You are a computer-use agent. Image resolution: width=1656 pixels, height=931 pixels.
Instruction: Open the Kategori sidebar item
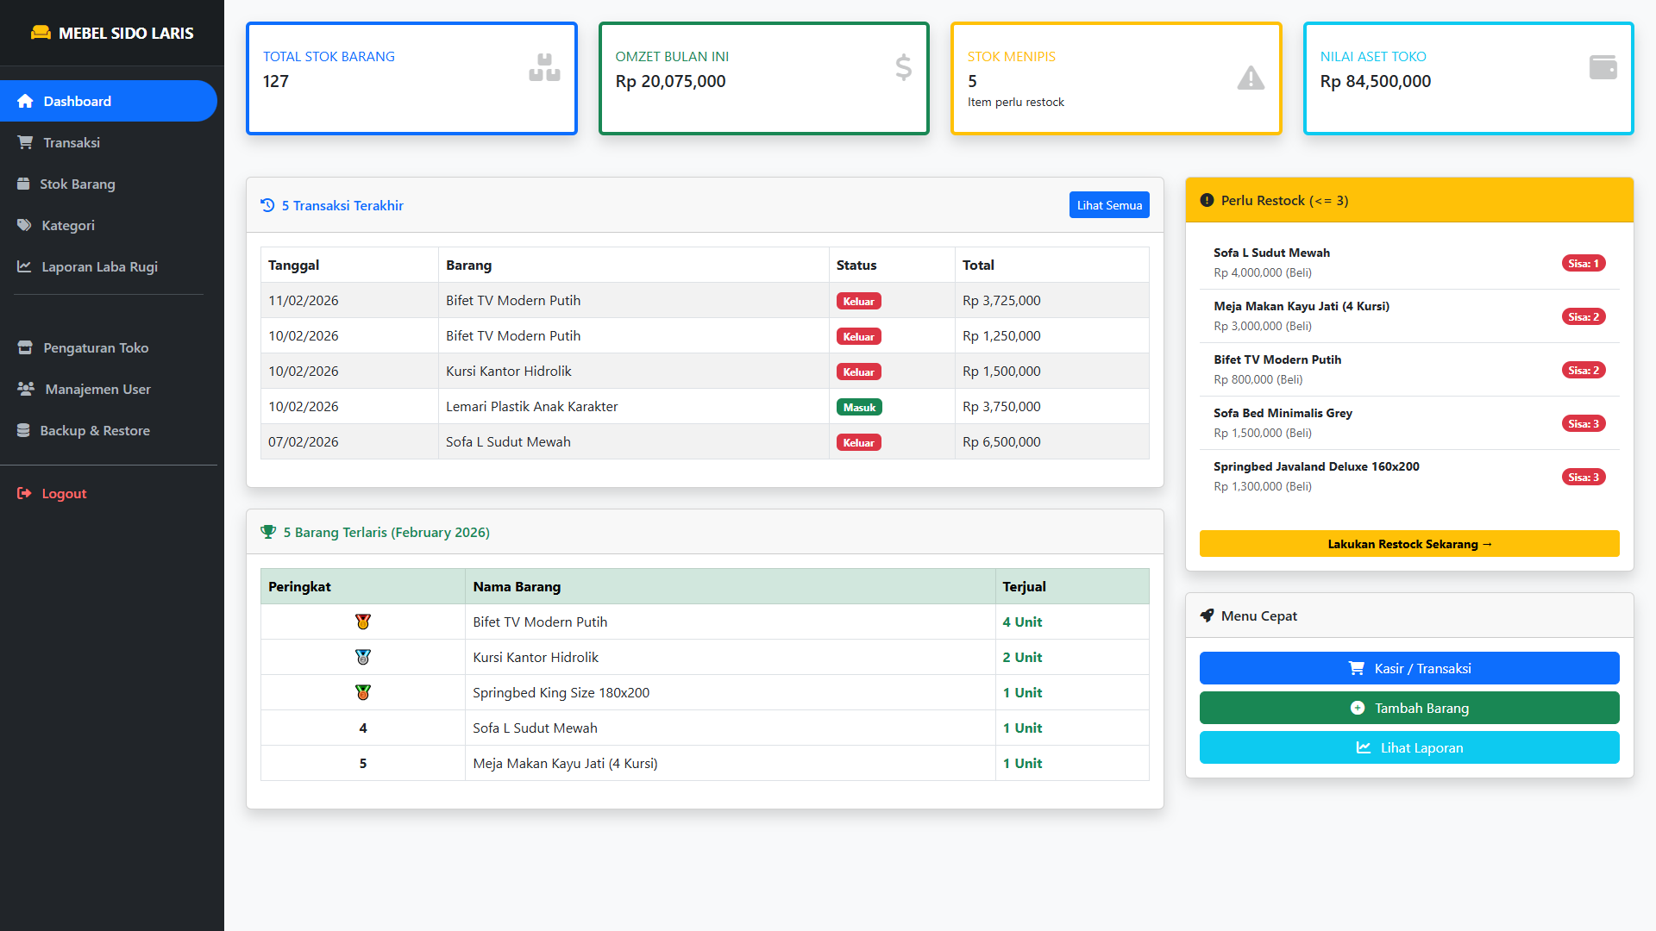pos(68,225)
